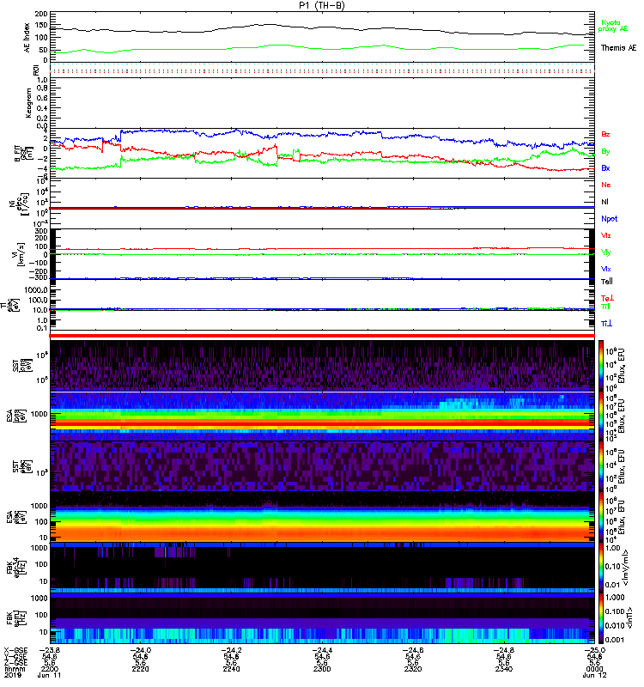The height and width of the screenshot is (687, 644).
Task: Click the 2340 time tick label
Action: (503, 669)
